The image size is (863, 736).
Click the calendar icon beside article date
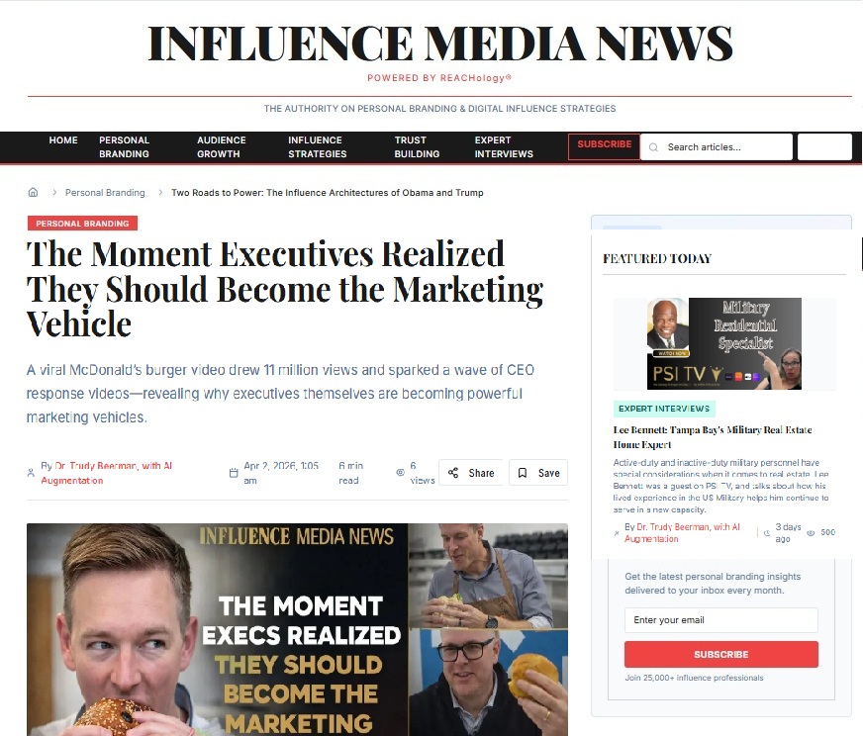pos(234,473)
